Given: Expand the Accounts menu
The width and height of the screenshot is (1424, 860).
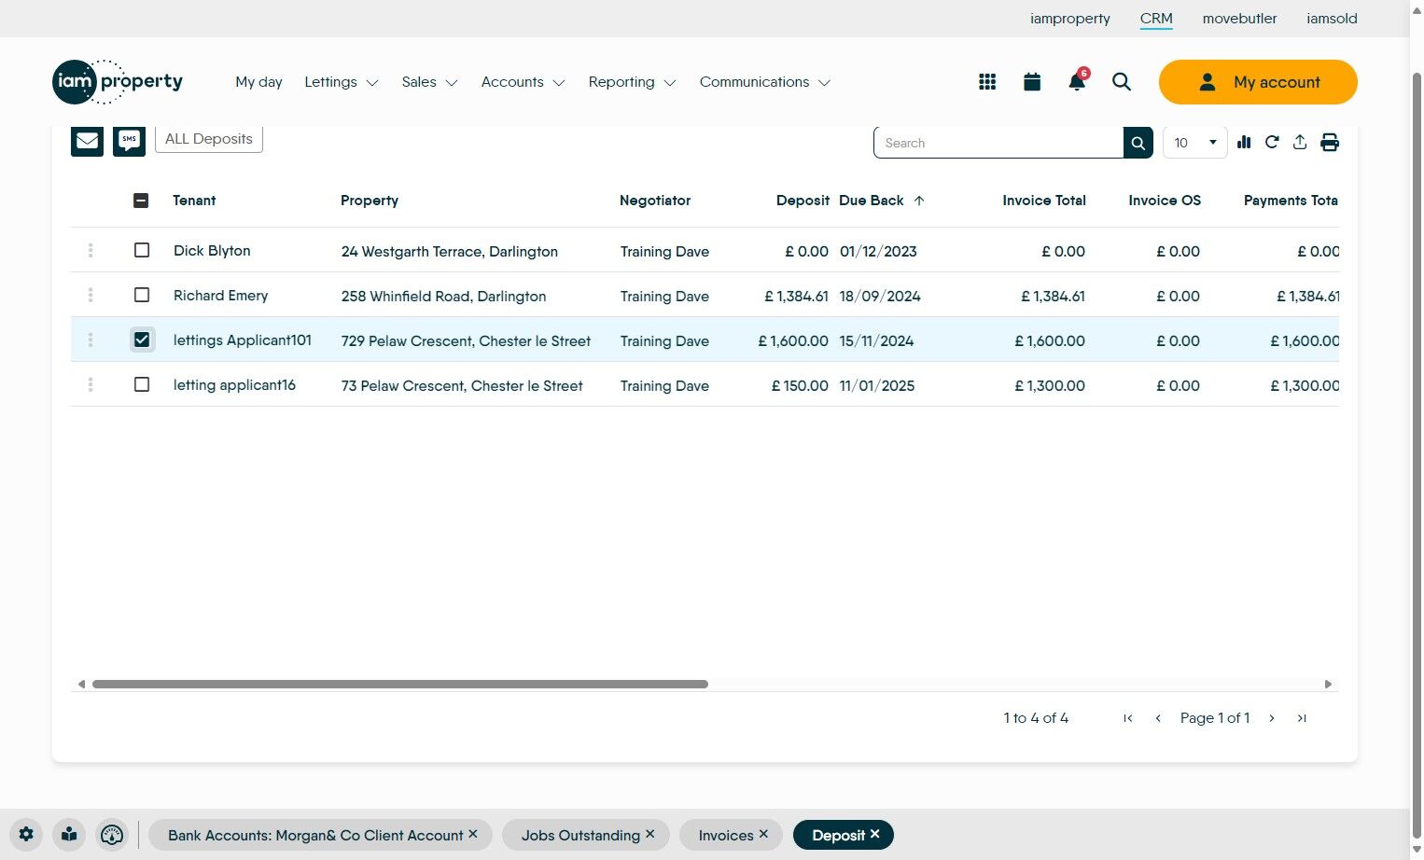Looking at the screenshot, I should click(x=524, y=82).
